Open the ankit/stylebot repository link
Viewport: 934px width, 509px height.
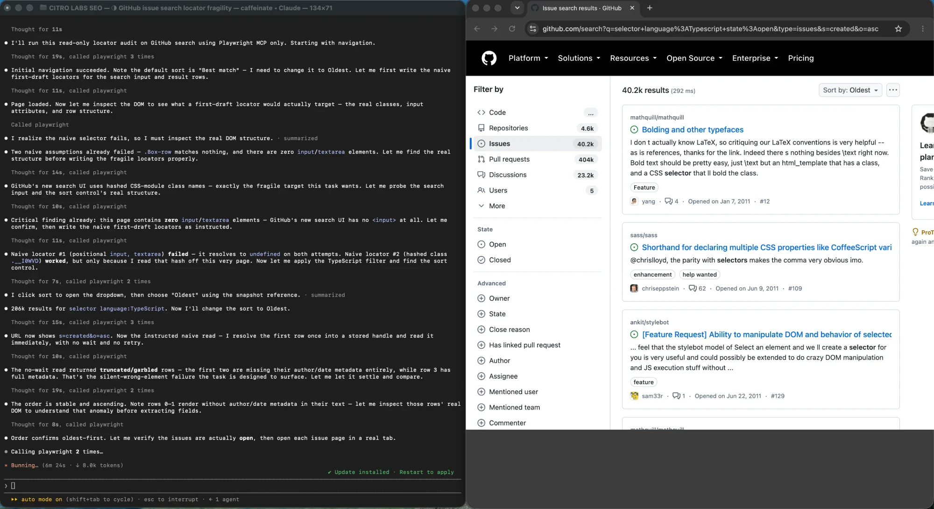click(x=649, y=322)
